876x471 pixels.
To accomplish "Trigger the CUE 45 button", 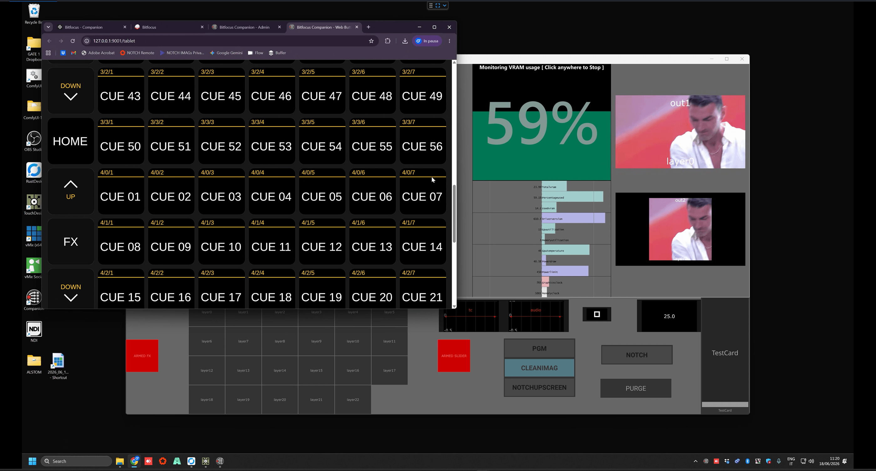I will 222,91.
